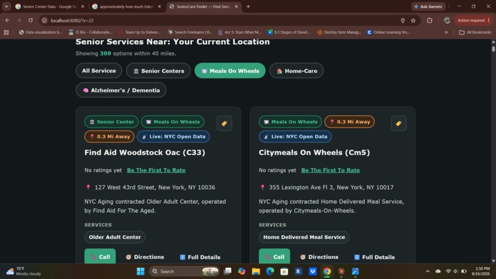Open File Explorer from taskbar
496x279 pixels.
[x=255, y=272]
